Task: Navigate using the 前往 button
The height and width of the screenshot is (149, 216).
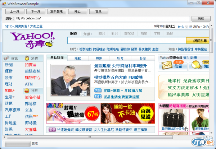Action: pos(201,19)
